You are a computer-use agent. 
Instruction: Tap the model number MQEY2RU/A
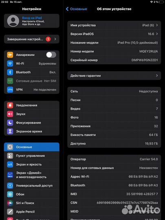point(149,51)
